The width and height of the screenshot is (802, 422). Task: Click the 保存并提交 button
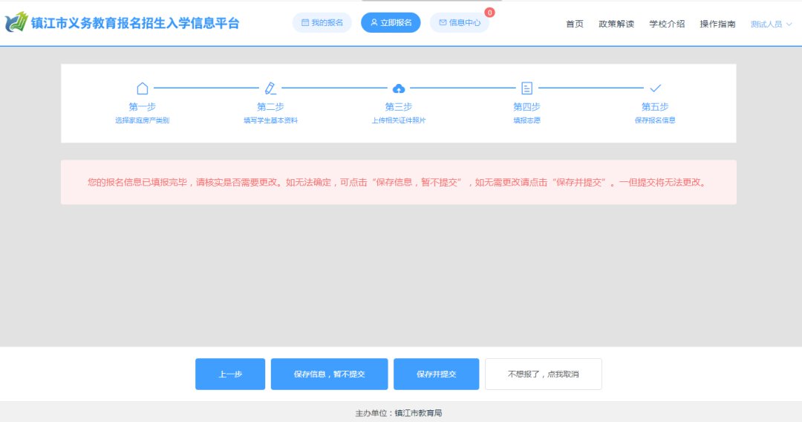pyautogui.click(x=436, y=374)
